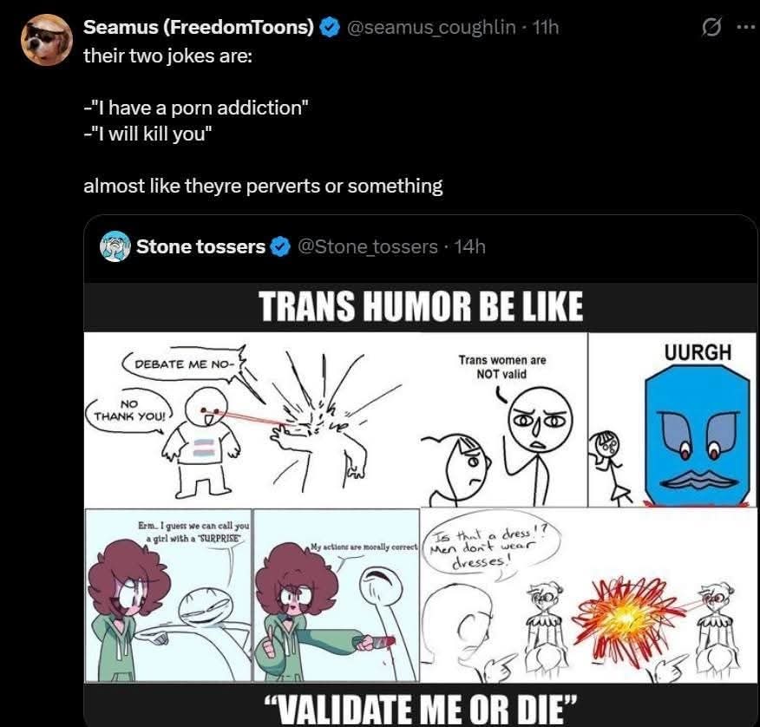760x727 pixels.
Task: Click the "TRANS HUMOR BE LIKE" image header
Action: coord(421,306)
